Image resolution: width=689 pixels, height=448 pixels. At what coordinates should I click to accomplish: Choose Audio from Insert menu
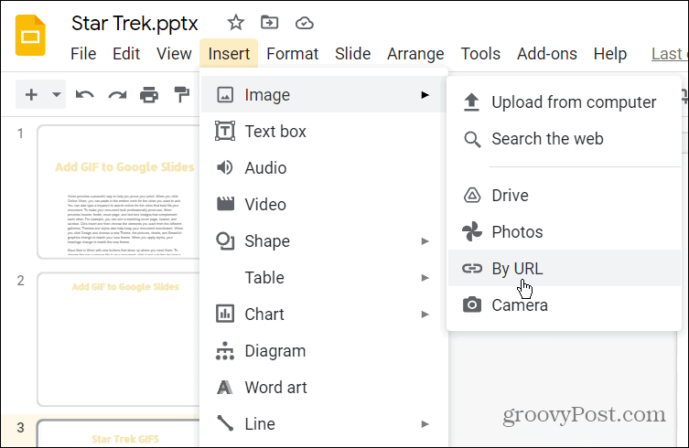click(x=323, y=167)
